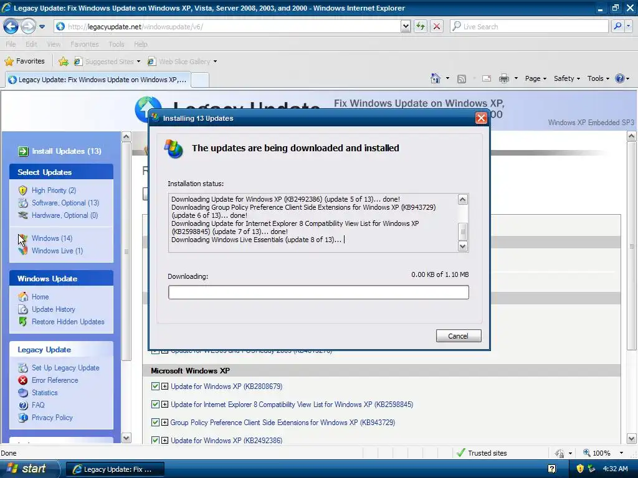This screenshot has width=638, height=478.
Task: Click the Read Mail icon
Action: tap(486, 78)
